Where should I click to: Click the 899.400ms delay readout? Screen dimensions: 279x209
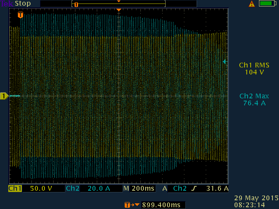click(161, 205)
